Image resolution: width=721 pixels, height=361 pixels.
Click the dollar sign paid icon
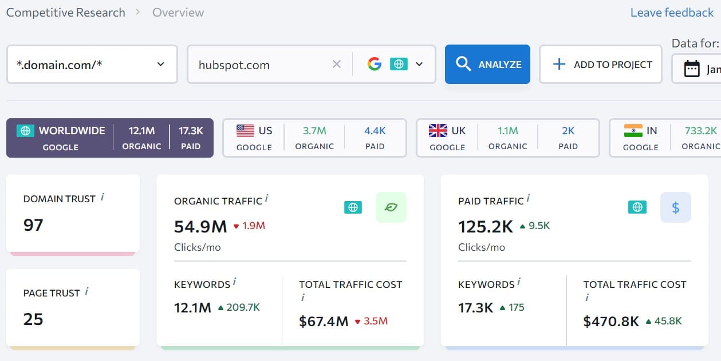(x=676, y=207)
